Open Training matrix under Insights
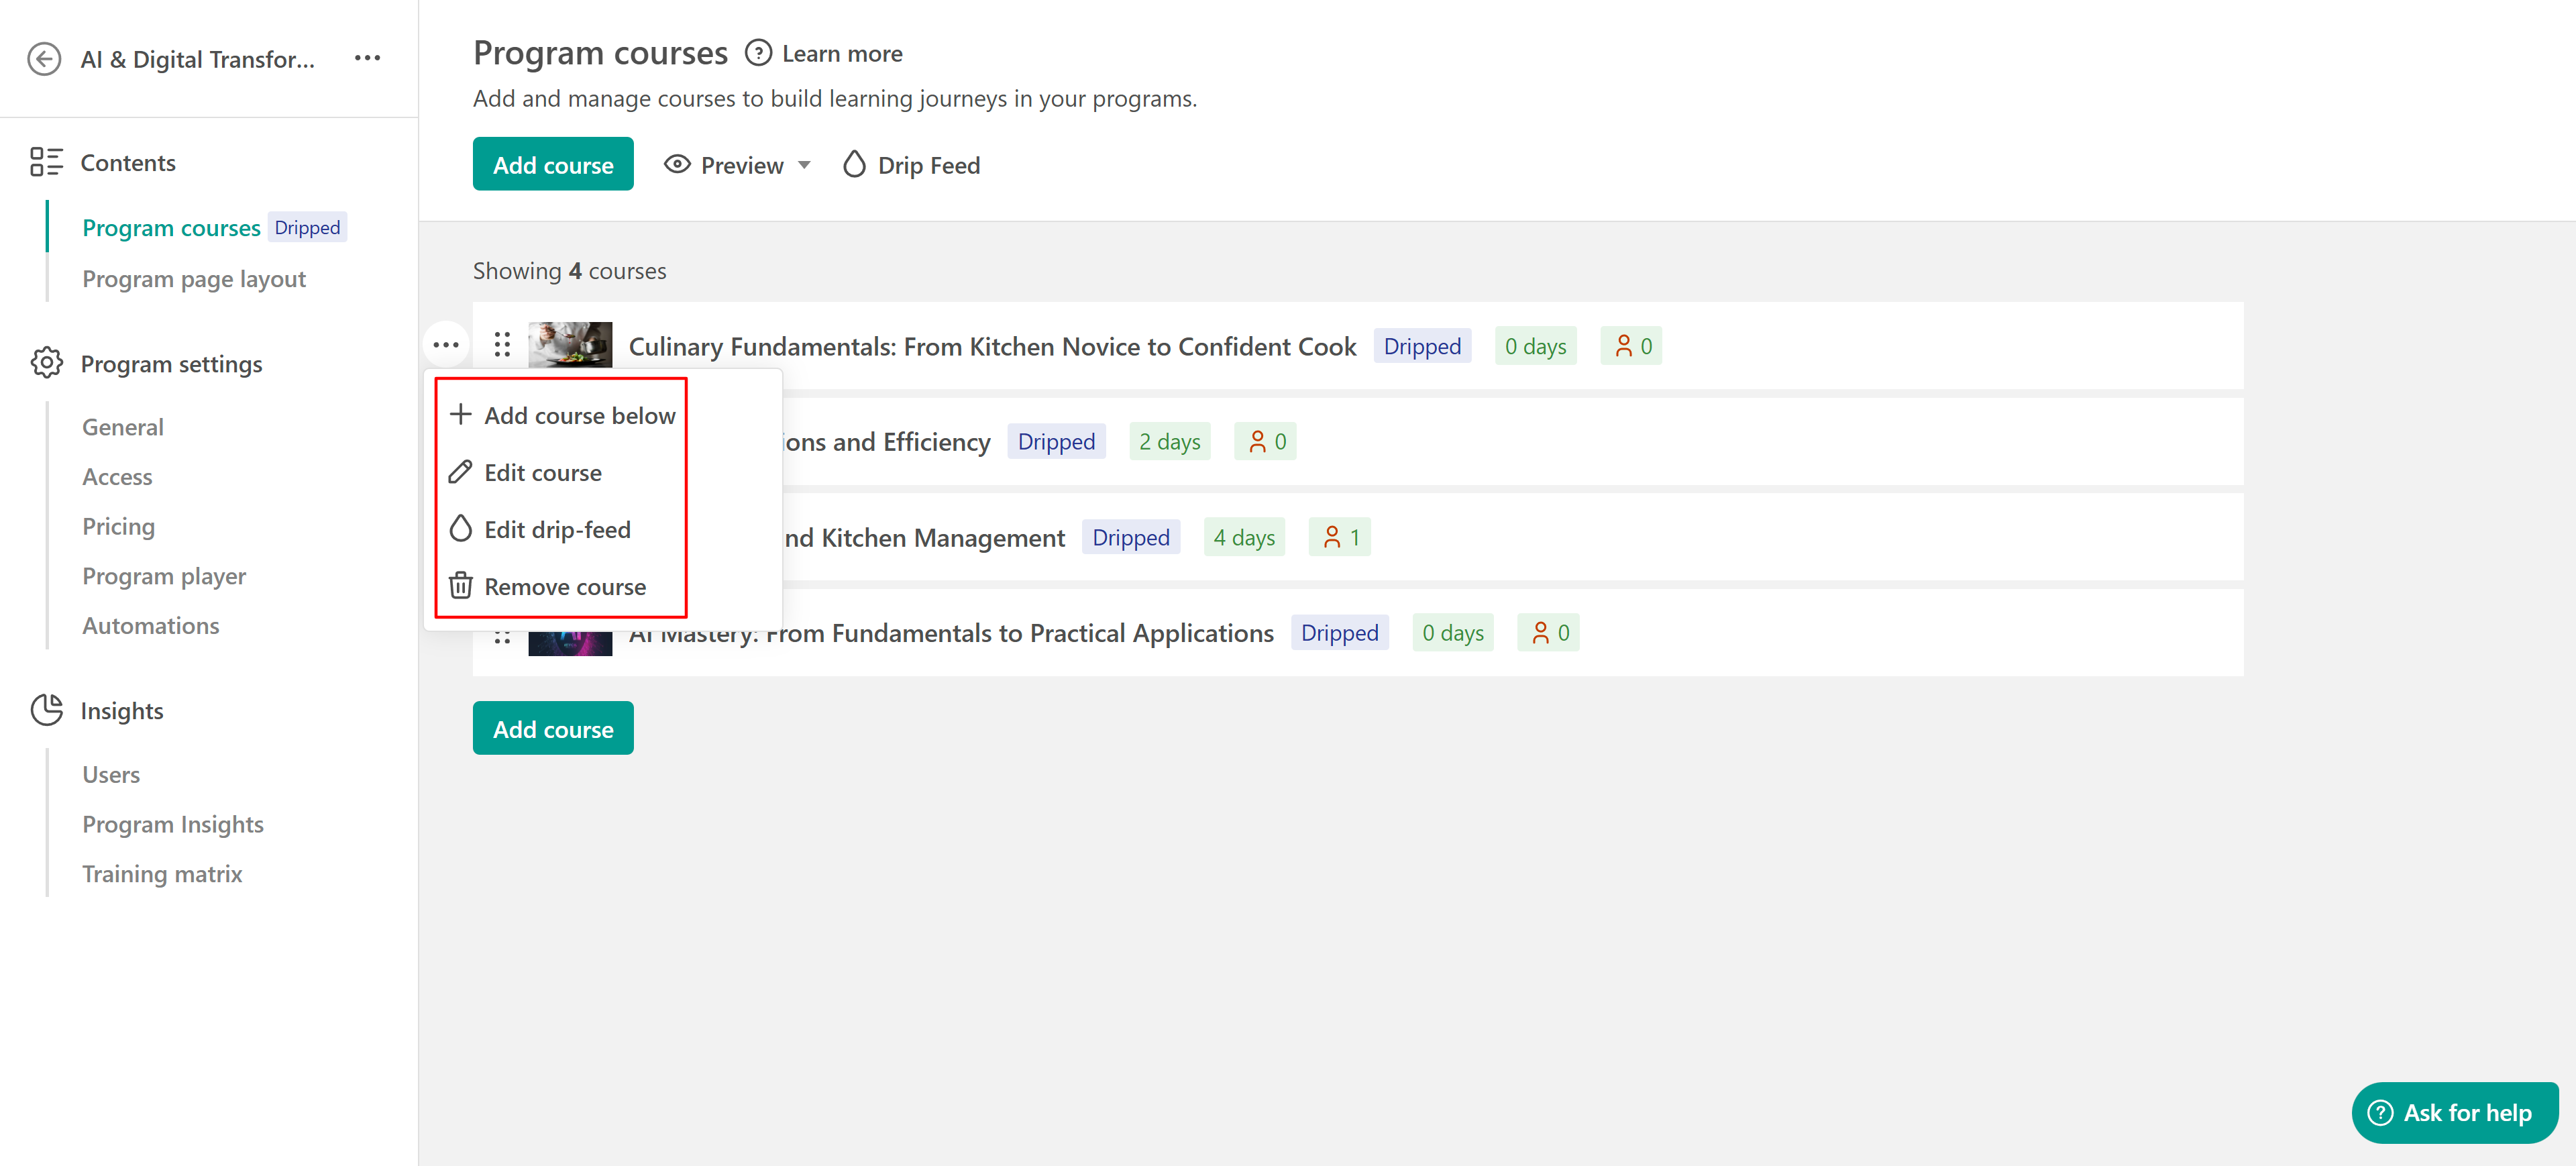This screenshot has height=1166, width=2576. (162, 873)
